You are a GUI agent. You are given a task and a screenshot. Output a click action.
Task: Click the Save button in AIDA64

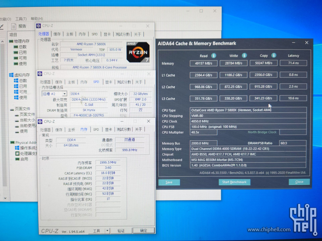coord(169,182)
